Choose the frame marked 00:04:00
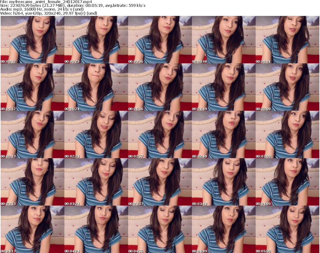This screenshot has width=320, height=253. [287, 182]
